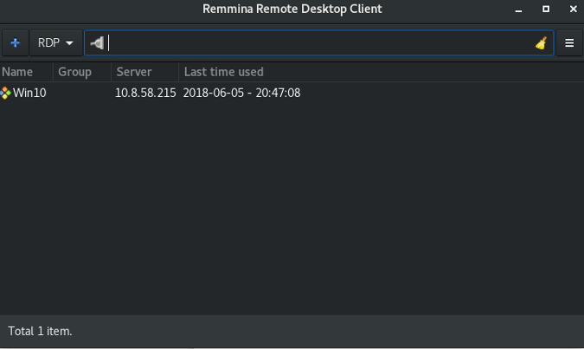
Task: Maximize the Remmina window
Action: [x=546, y=10]
